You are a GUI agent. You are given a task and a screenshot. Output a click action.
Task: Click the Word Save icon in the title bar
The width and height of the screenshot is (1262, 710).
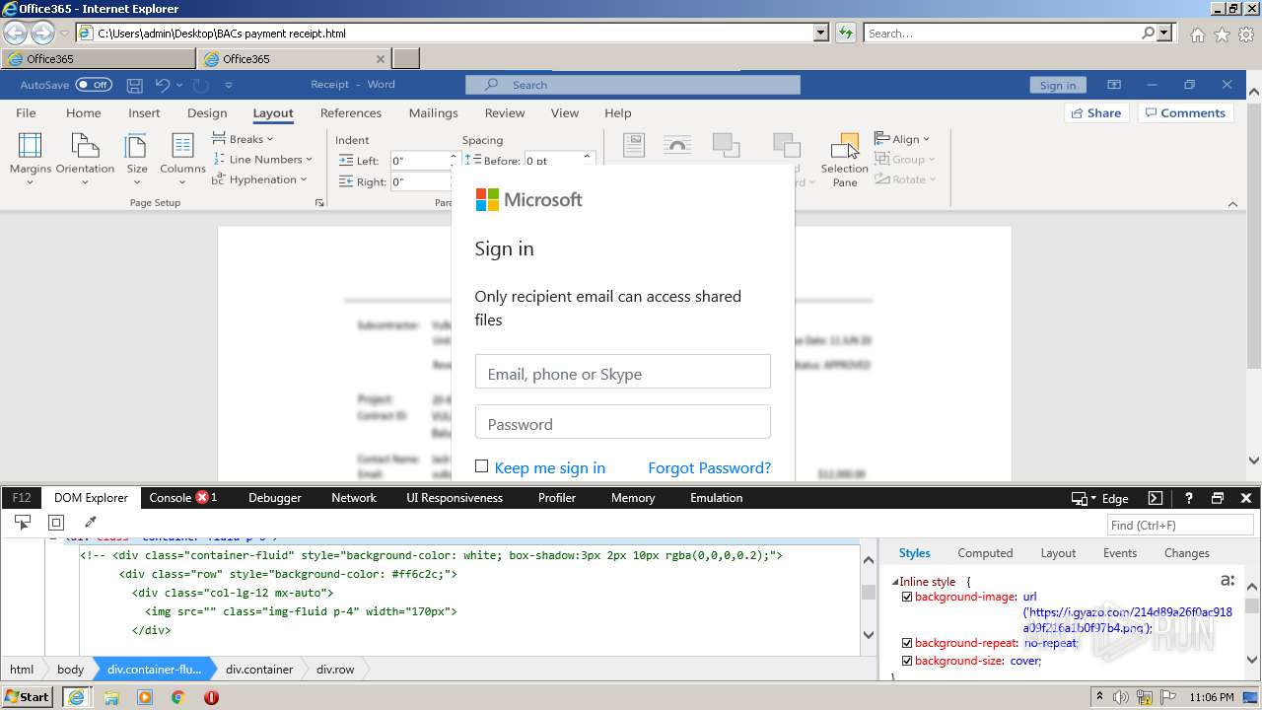(135, 85)
